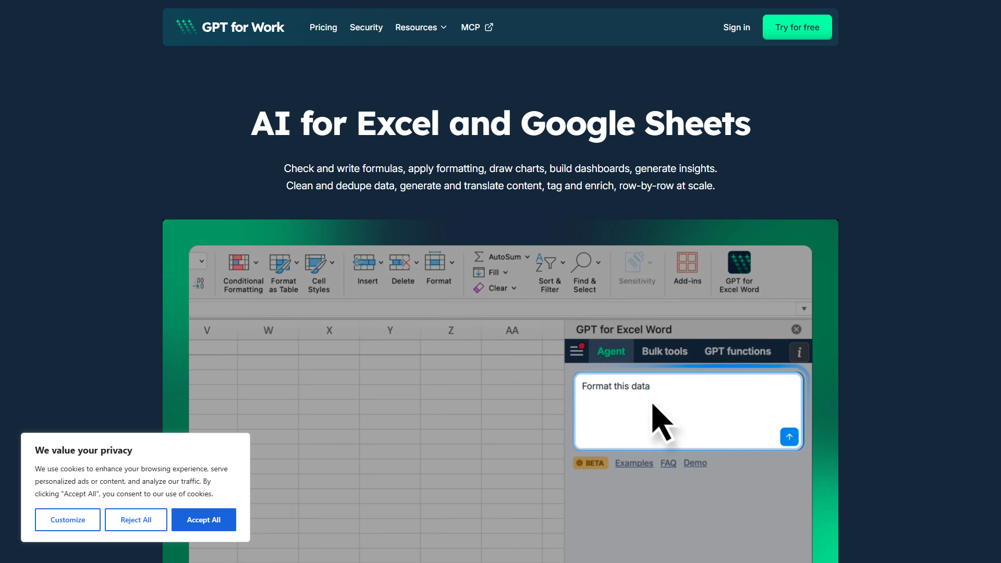Expand the Fill dropdown arrow

click(505, 273)
